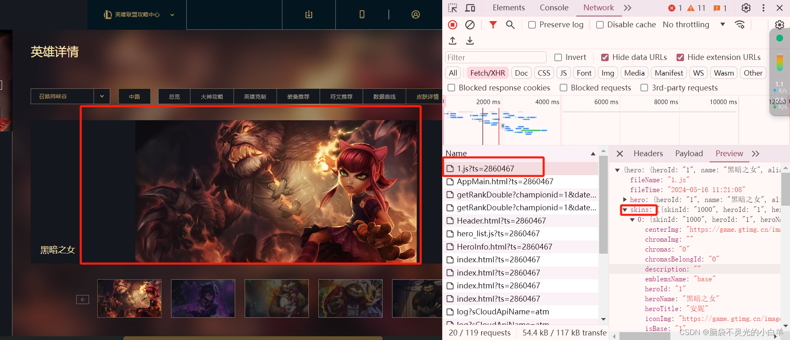Open the user account icon in site header
790x340 pixels.
pyautogui.click(x=416, y=14)
